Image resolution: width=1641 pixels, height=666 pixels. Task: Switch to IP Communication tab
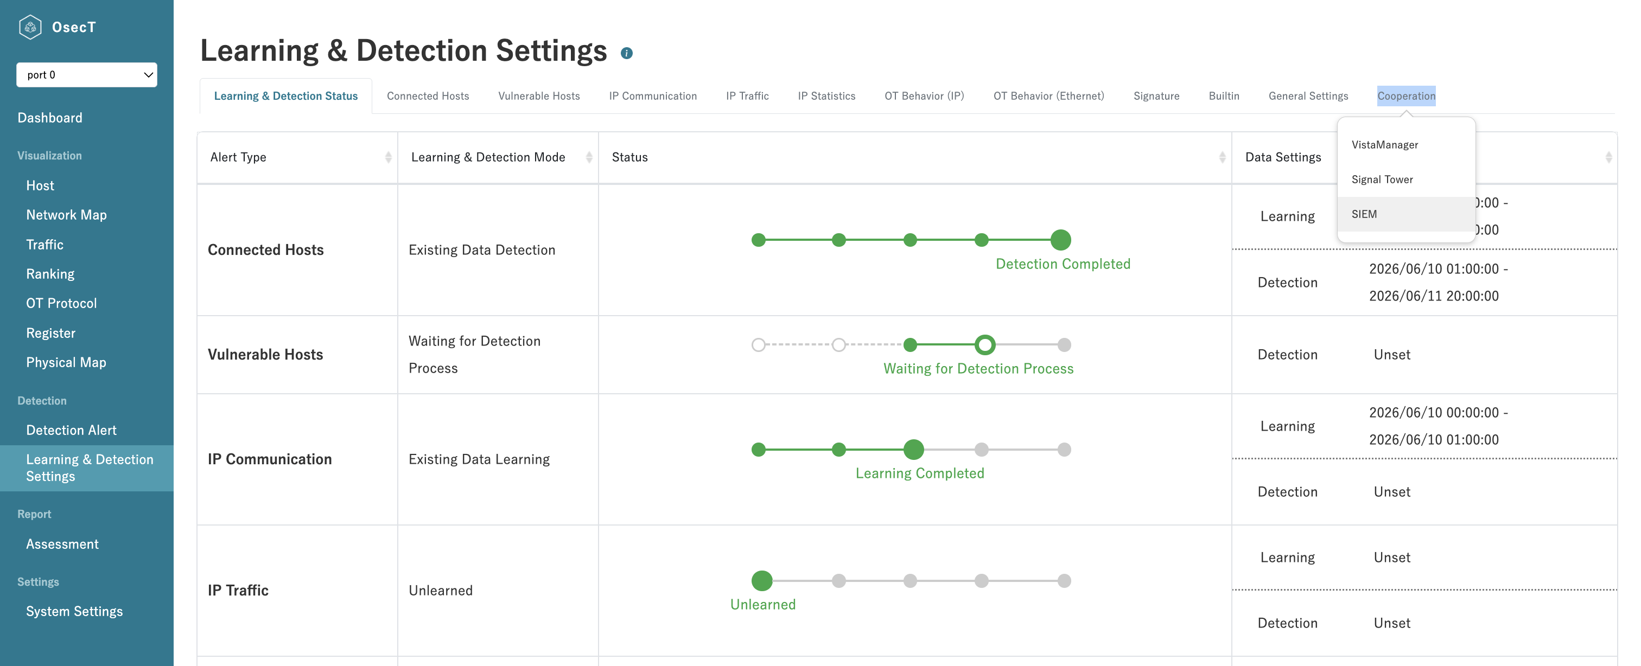[652, 96]
